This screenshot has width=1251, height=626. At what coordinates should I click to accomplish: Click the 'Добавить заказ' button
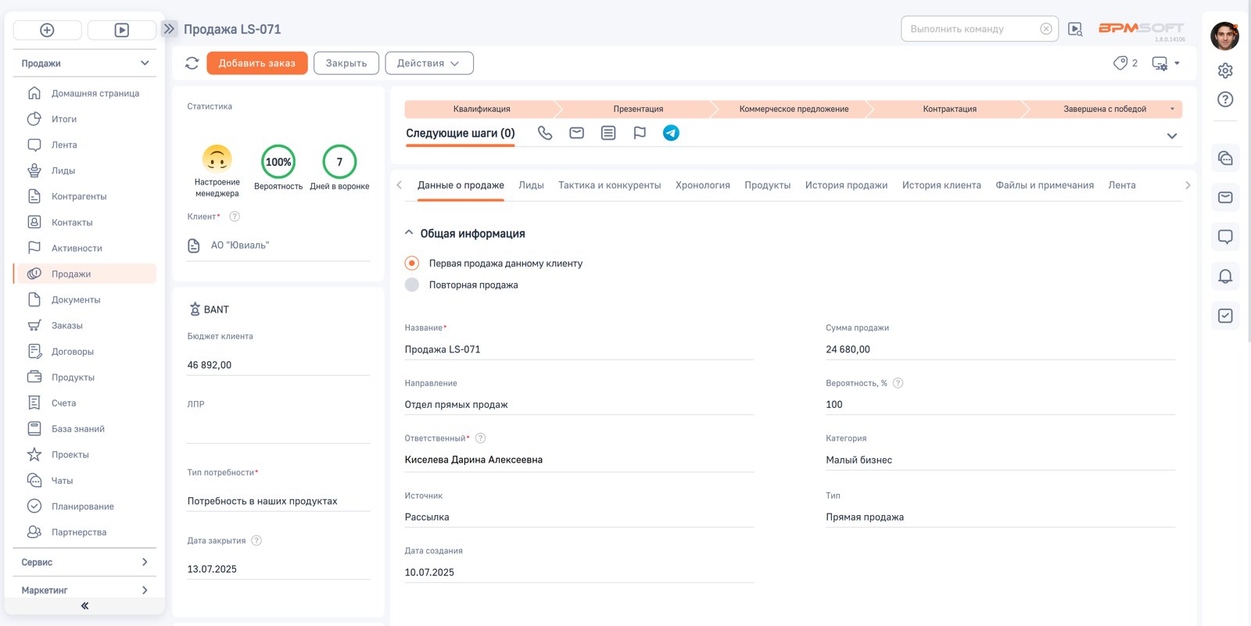(256, 63)
